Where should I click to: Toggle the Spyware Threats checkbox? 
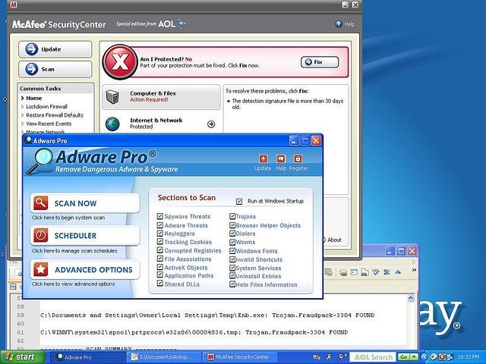[159, 217]
